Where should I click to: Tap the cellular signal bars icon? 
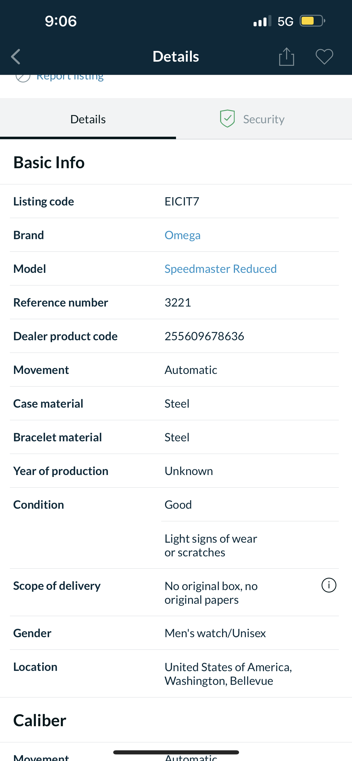tap(262, 21)
